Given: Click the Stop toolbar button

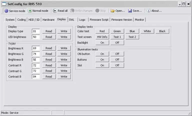Looking at the screenshot, I should tap(101, 11).
